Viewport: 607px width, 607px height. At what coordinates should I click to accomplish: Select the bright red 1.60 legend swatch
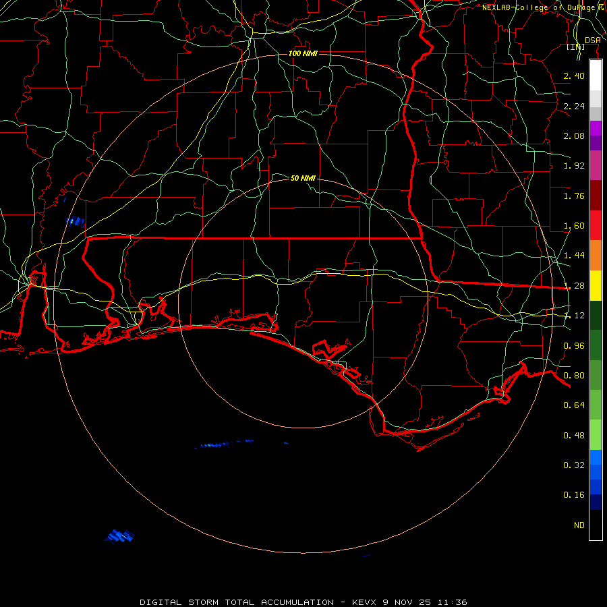pos(596,225)
